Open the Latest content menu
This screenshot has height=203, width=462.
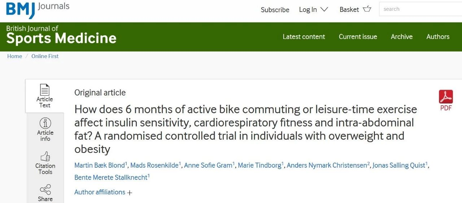pyautogui.click(x=304, y=37)
